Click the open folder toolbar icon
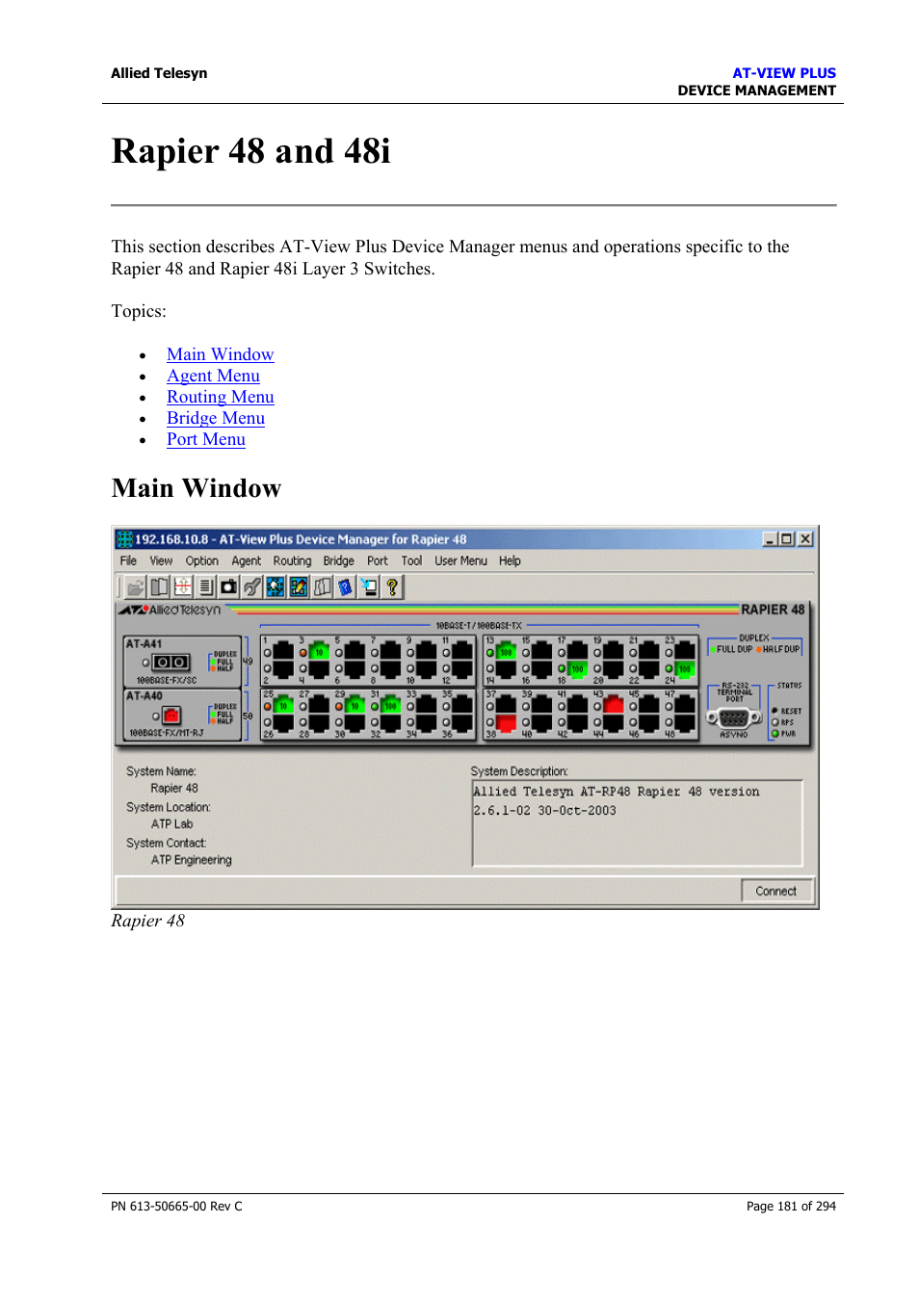919x1301 pixels. pos(136,586)
